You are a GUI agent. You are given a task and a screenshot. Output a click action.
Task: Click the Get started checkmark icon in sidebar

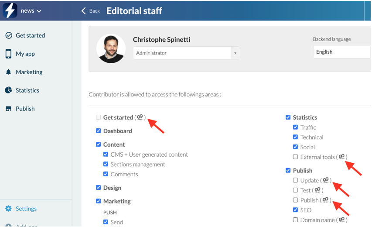(x=8, y=35)
